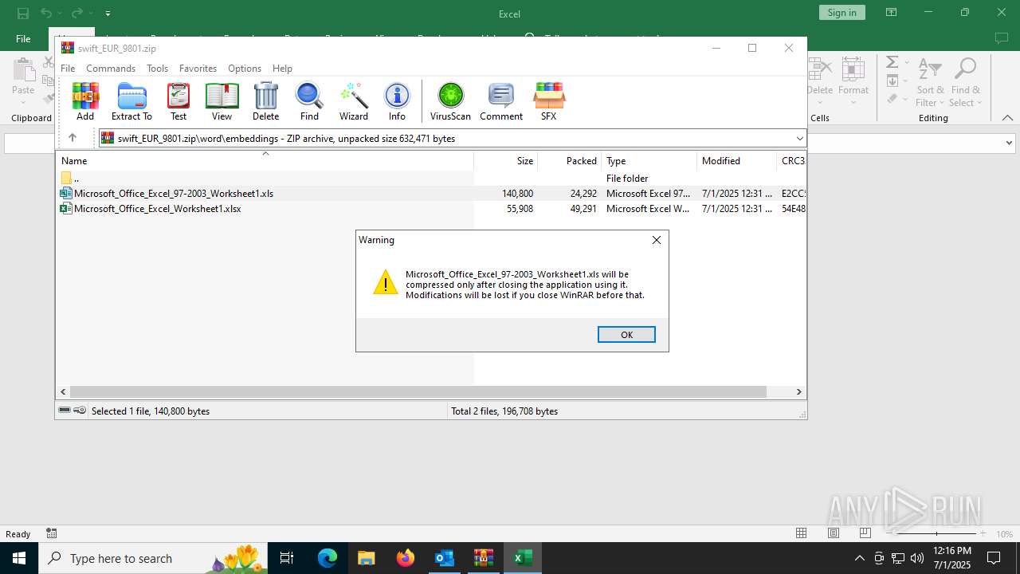1020x574 pixels.
Task: Click the left scroll arrow in WinRAR list
Action: pyautogui.click(x=63, y=391)
